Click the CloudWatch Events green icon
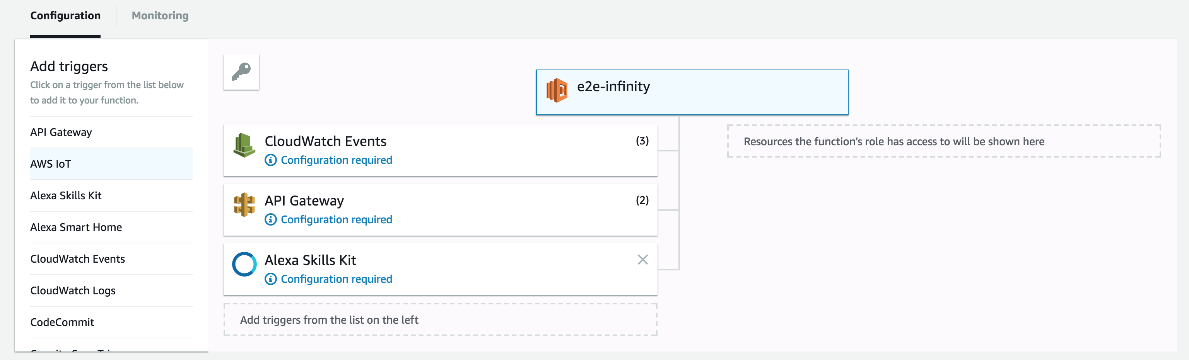Screen dimensions: 1189x360 pyautogui.click(x=244, y=145)
